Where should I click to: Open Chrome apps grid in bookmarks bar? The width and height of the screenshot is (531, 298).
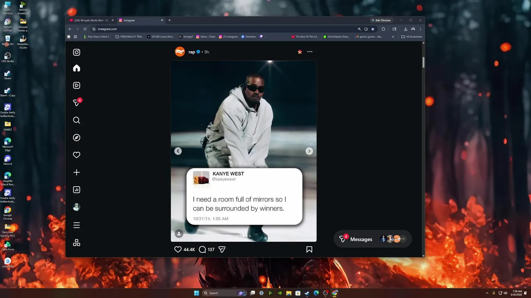pyautogui.click(x=75, y=36)
